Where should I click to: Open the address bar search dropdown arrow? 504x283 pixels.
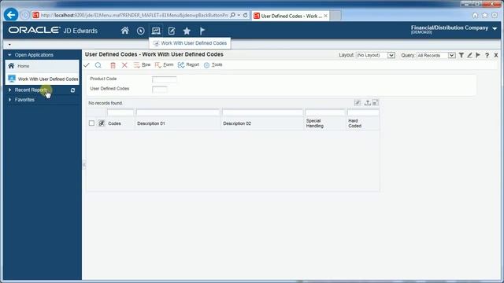pyautogui.click(x=239, y=15)
